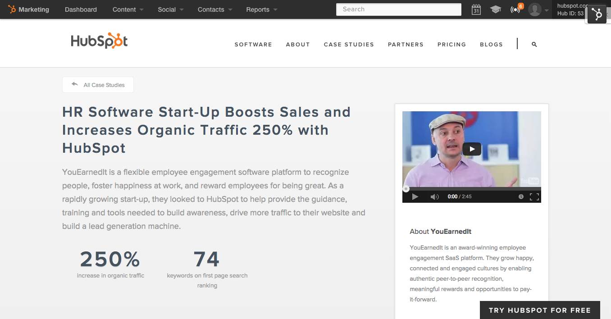Go back to All Case Studies
Image resolution: width=611 pixels, height=319 pixels.
98,85
